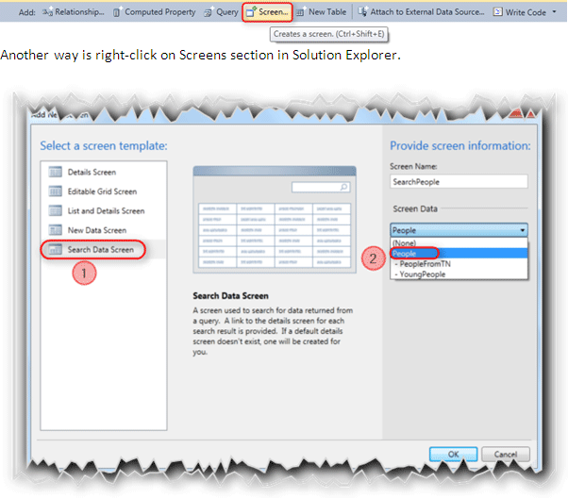Click the Relationship icon in toolbar
This screenshot has height=498, width=568.
(47, 12)
